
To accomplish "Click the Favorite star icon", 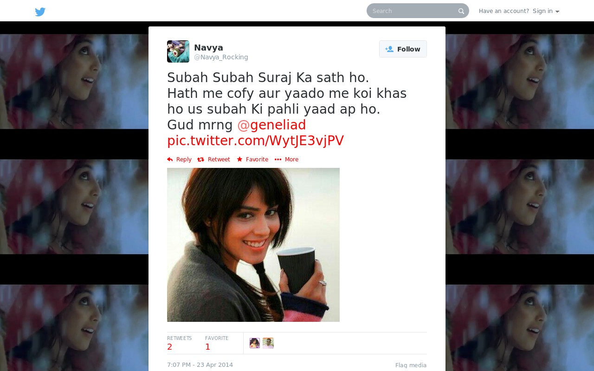I will coord(239,160).
